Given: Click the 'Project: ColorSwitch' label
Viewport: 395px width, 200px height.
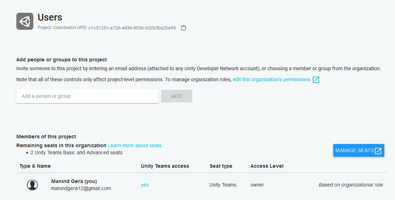Looking at the screenshot, I should pyautogui.click(x=57, y=28).
